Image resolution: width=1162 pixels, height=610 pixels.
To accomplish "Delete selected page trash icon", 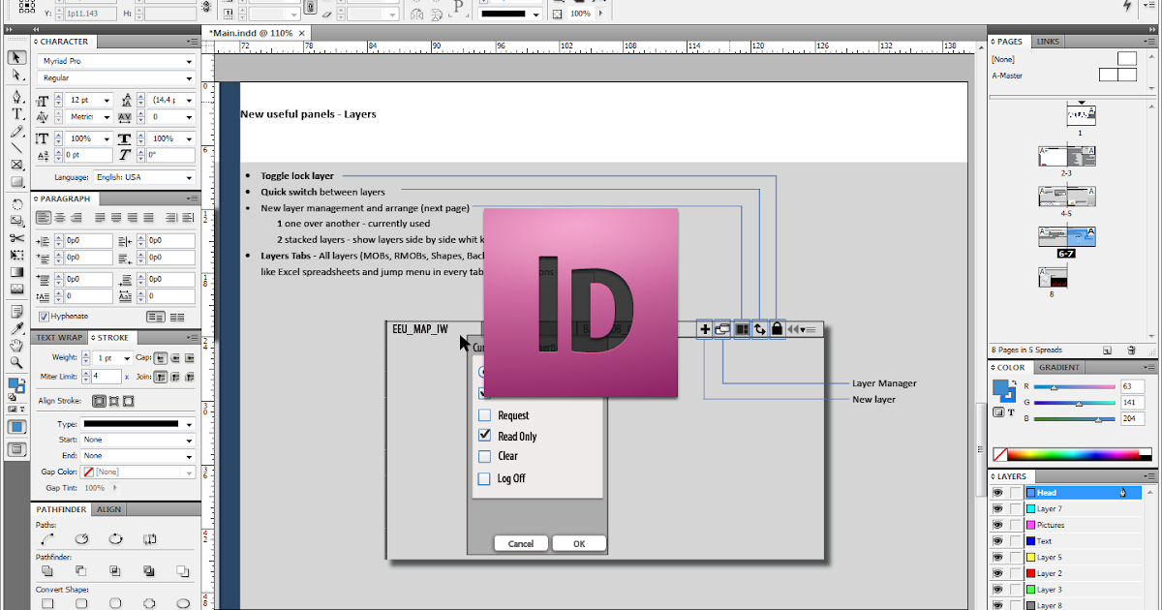I will tap(1131, 351).
